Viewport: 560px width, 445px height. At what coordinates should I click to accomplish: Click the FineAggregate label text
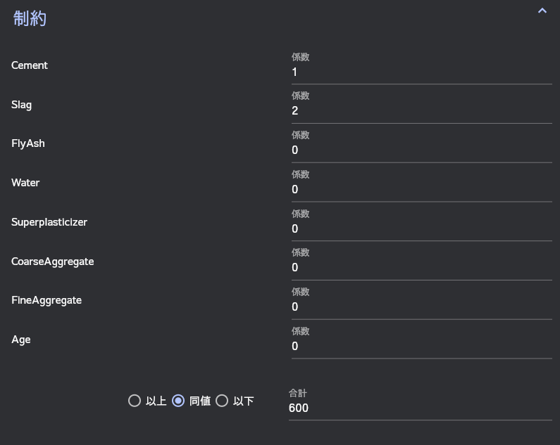pyautogui.click(x=46, y=300)
